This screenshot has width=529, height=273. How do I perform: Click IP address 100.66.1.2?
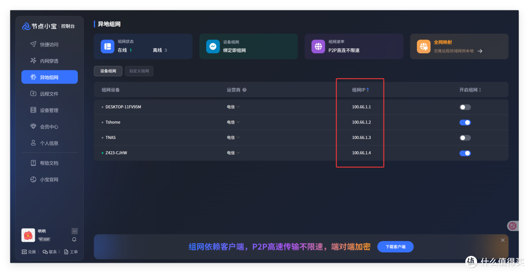coord(361,122)
